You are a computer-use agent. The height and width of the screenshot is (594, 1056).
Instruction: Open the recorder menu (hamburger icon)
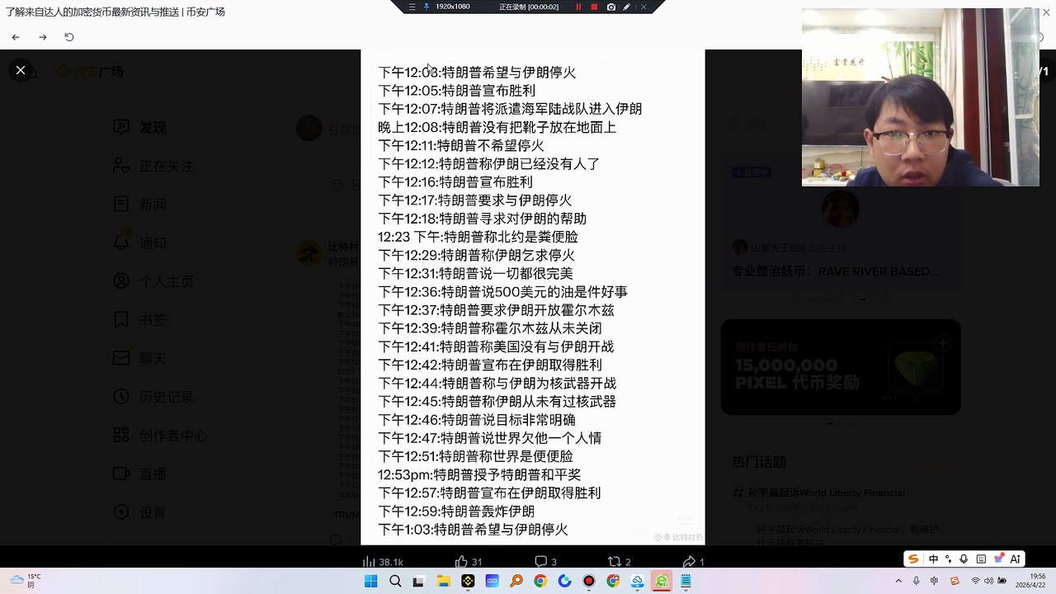coord(412,7)
